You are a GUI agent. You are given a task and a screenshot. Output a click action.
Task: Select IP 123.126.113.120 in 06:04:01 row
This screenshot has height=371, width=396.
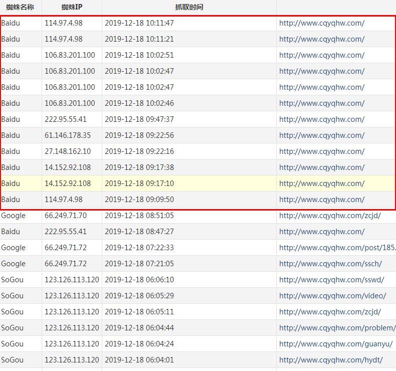pos(72,360)
